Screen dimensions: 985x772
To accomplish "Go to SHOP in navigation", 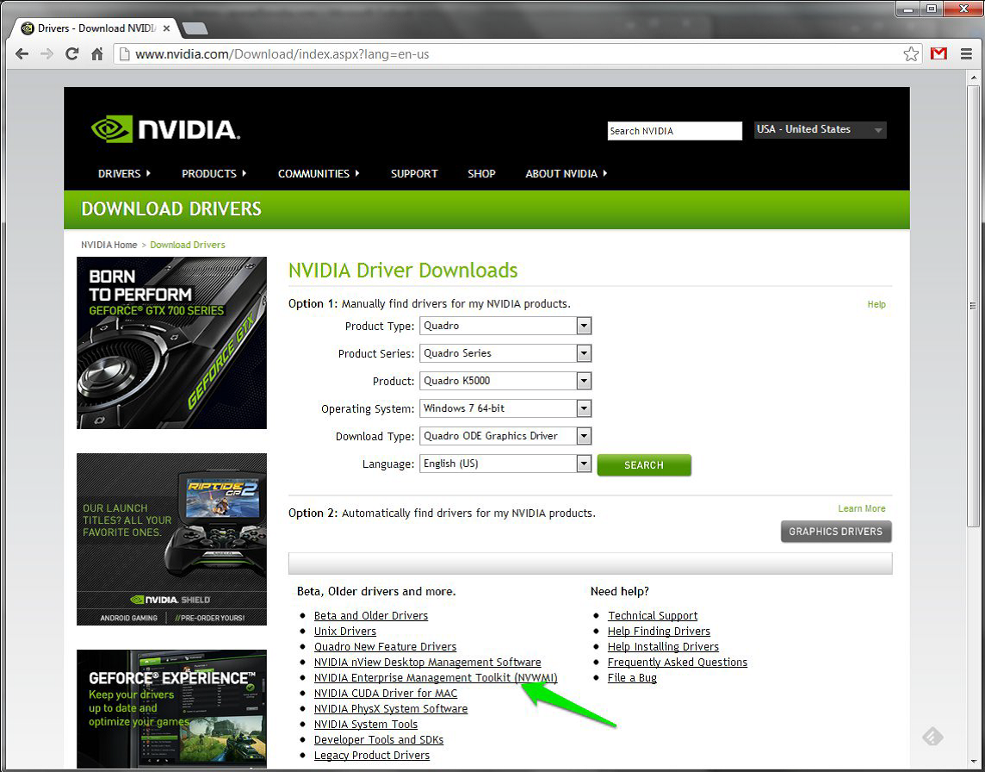I will [x=481, y=173].
